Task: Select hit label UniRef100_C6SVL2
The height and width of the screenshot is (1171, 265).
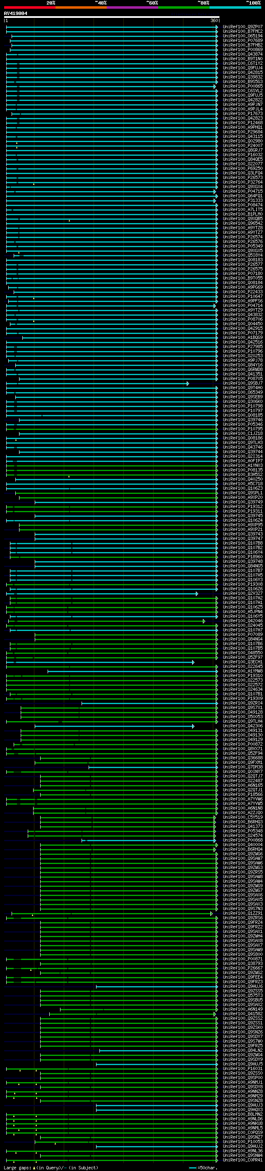Action: 243,91
